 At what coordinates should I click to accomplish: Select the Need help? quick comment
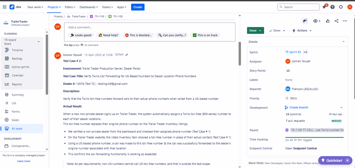pos(108,35)
